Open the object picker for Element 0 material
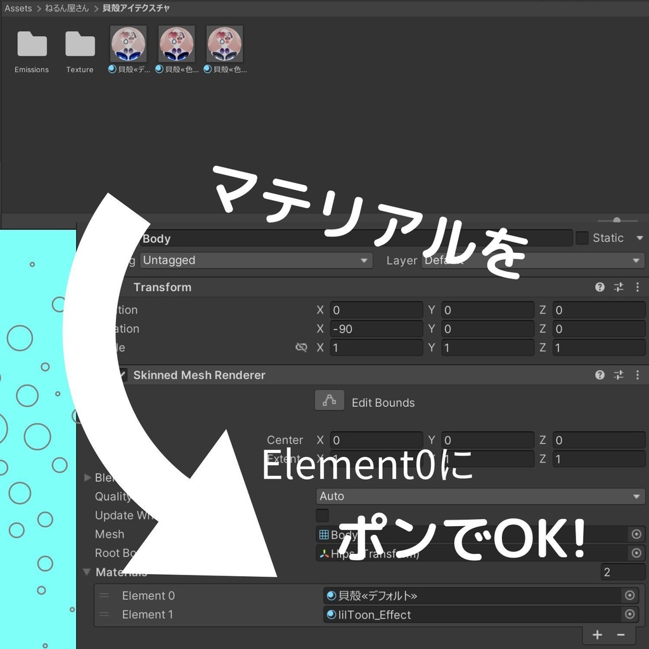This screenshot has width=649, height=649. tap(629, 596)
